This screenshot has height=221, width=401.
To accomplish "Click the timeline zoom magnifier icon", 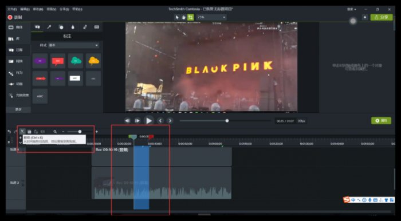I will point(55,132).
